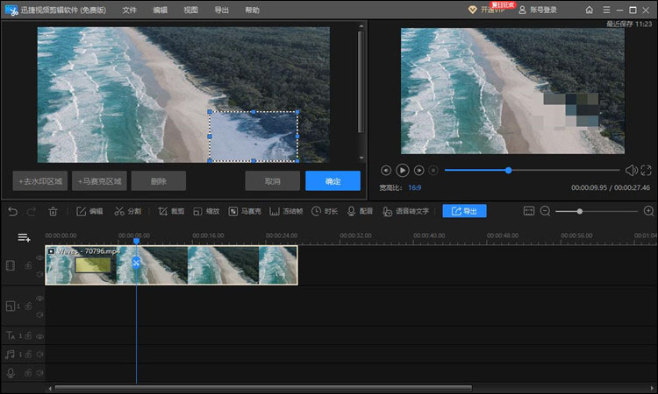Screen dimensions: 658x394
Task: Click the redo arrow in timeline toolbar
Action: pos(31,211)
